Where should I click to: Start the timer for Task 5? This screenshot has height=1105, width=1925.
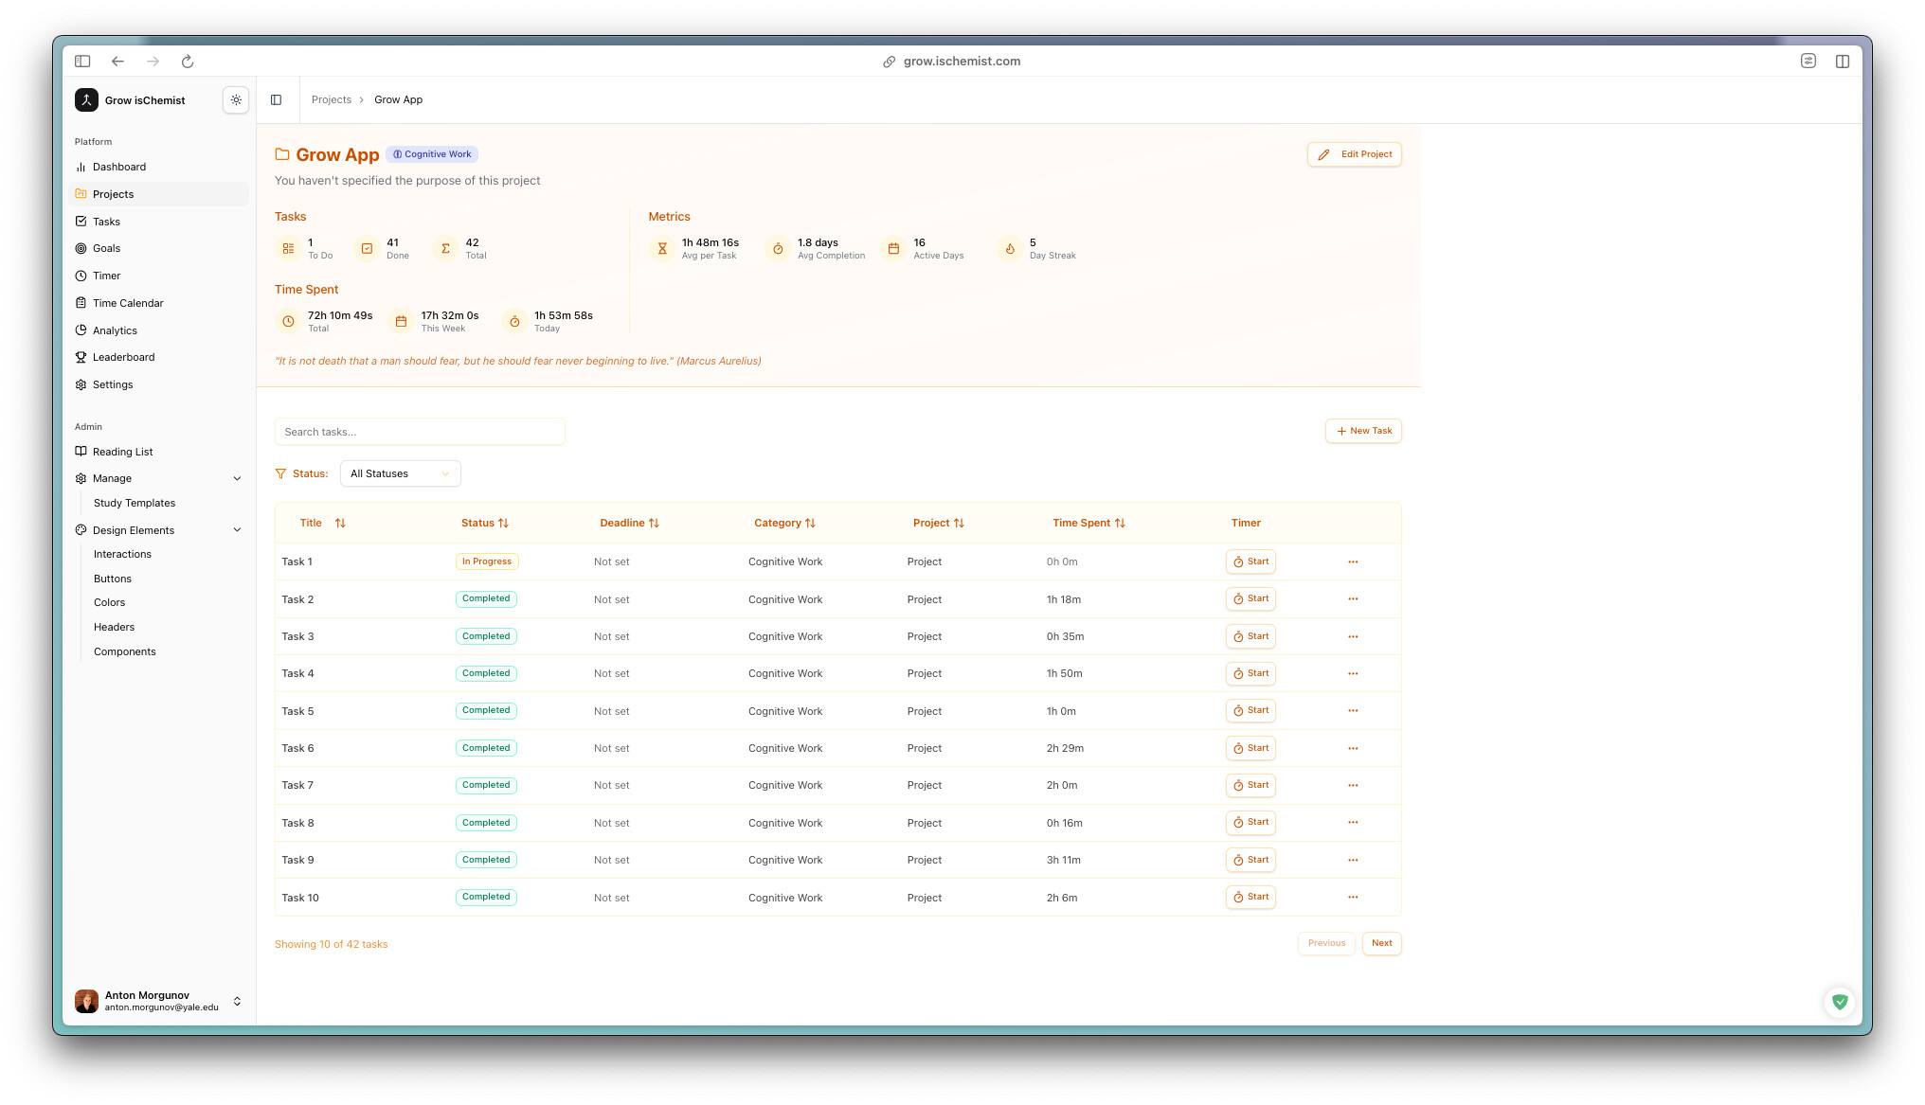coord(1250,710)
